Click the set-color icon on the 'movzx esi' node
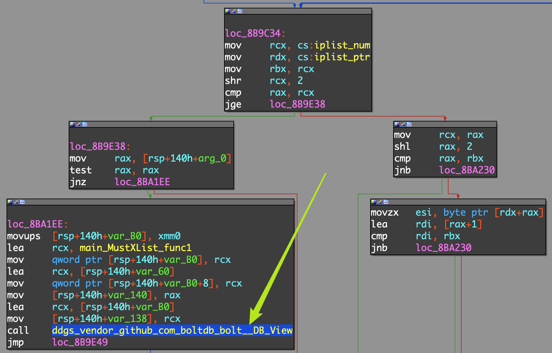The width and height of the screenshot is (552, 353). (x=374, y=202)
